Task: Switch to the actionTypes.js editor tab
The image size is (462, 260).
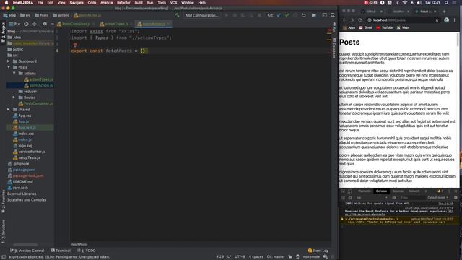Action: 116,24
